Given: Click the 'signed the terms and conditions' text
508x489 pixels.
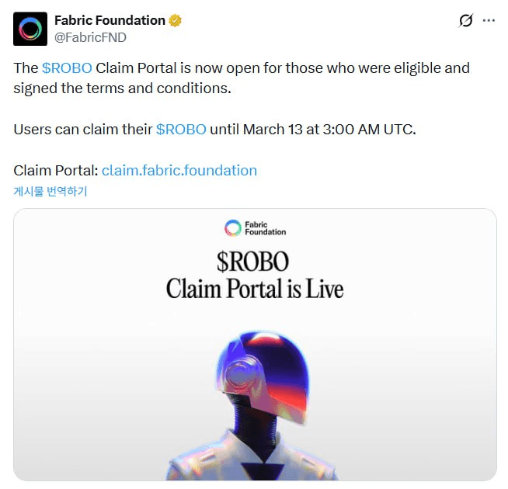Looking at the screenshot, I should coord(122,88).
